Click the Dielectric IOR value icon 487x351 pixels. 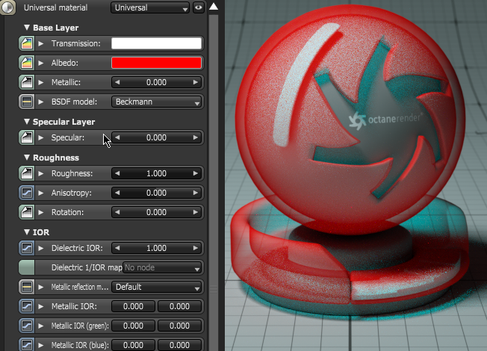point(27,248)
